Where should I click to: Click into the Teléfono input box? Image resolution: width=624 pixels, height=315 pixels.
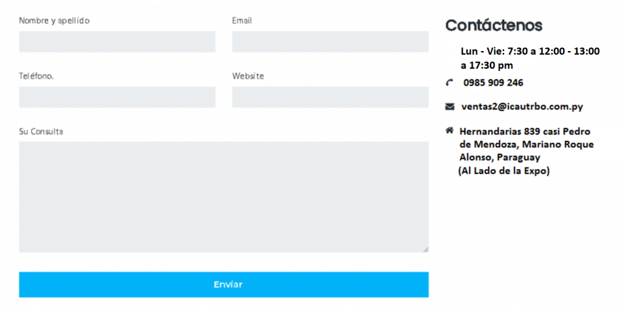point(117,97)
